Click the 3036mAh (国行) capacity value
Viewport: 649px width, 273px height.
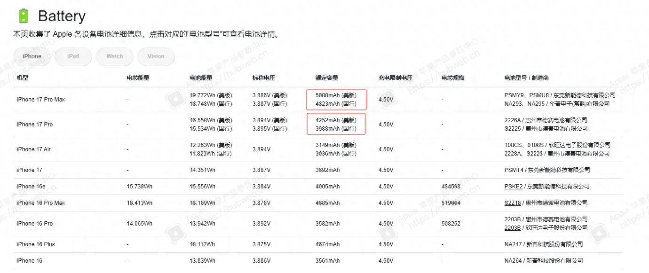point(336,154)
